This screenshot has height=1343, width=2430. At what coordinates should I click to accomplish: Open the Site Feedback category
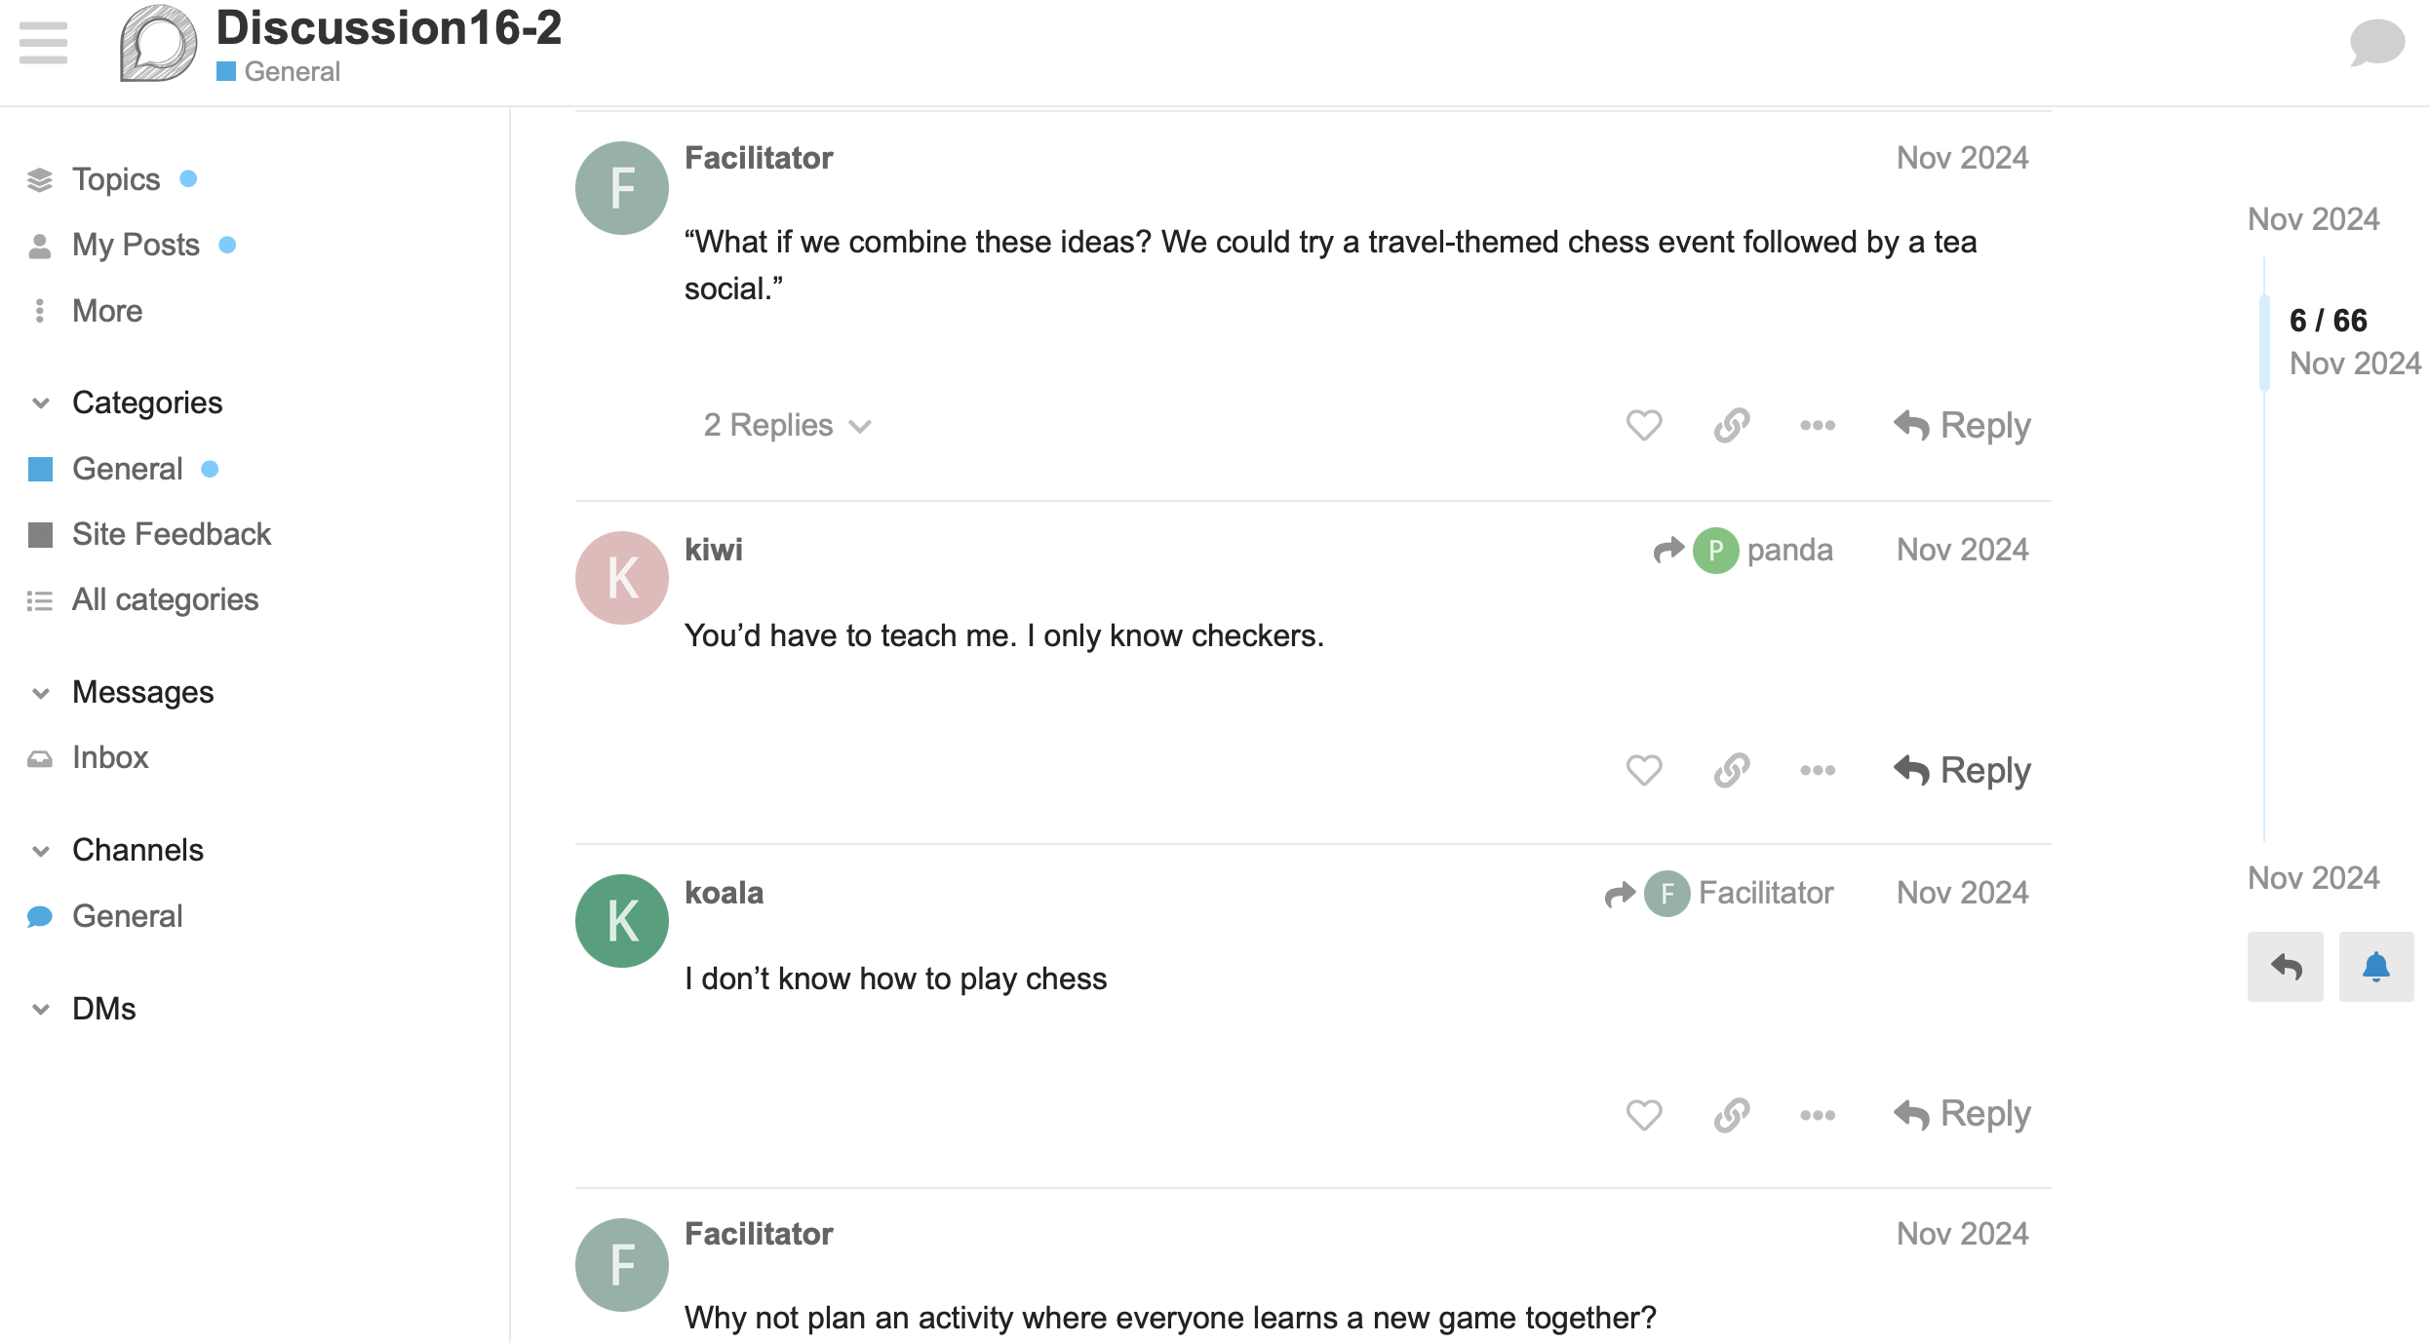coord(171,534)
